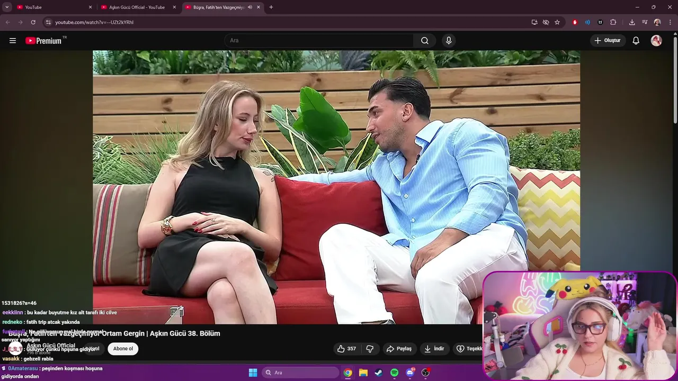Open Chrome downloads tray
The width and height of the screenshot is (678, 381).
pyautogui.click(x=632, y=22)
